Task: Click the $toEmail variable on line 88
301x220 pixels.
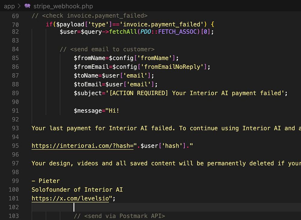Action: pyautogui.click(x=88, y=84)
